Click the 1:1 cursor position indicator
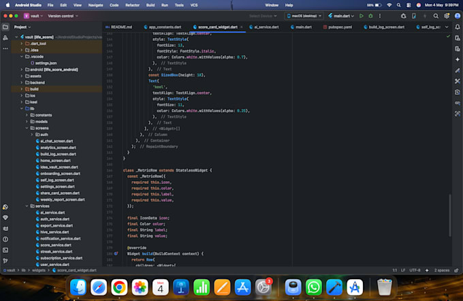463x301 pixels. [x=395, y=270]
